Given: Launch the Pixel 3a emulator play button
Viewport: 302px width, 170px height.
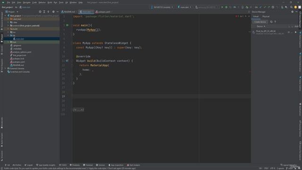Looking at the screenshot, I should [296, 32].
